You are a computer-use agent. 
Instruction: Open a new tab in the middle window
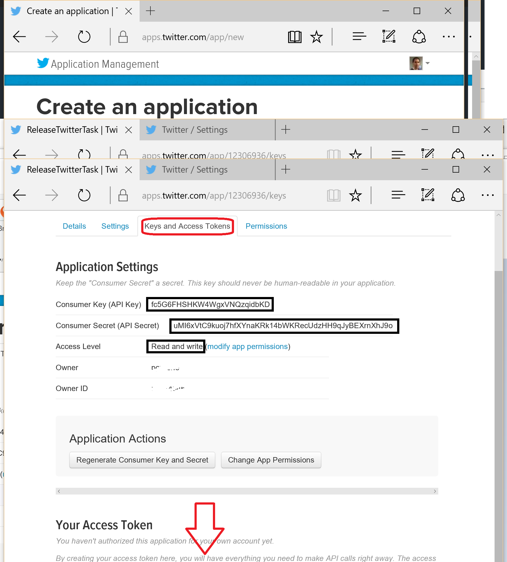point(286,129)
